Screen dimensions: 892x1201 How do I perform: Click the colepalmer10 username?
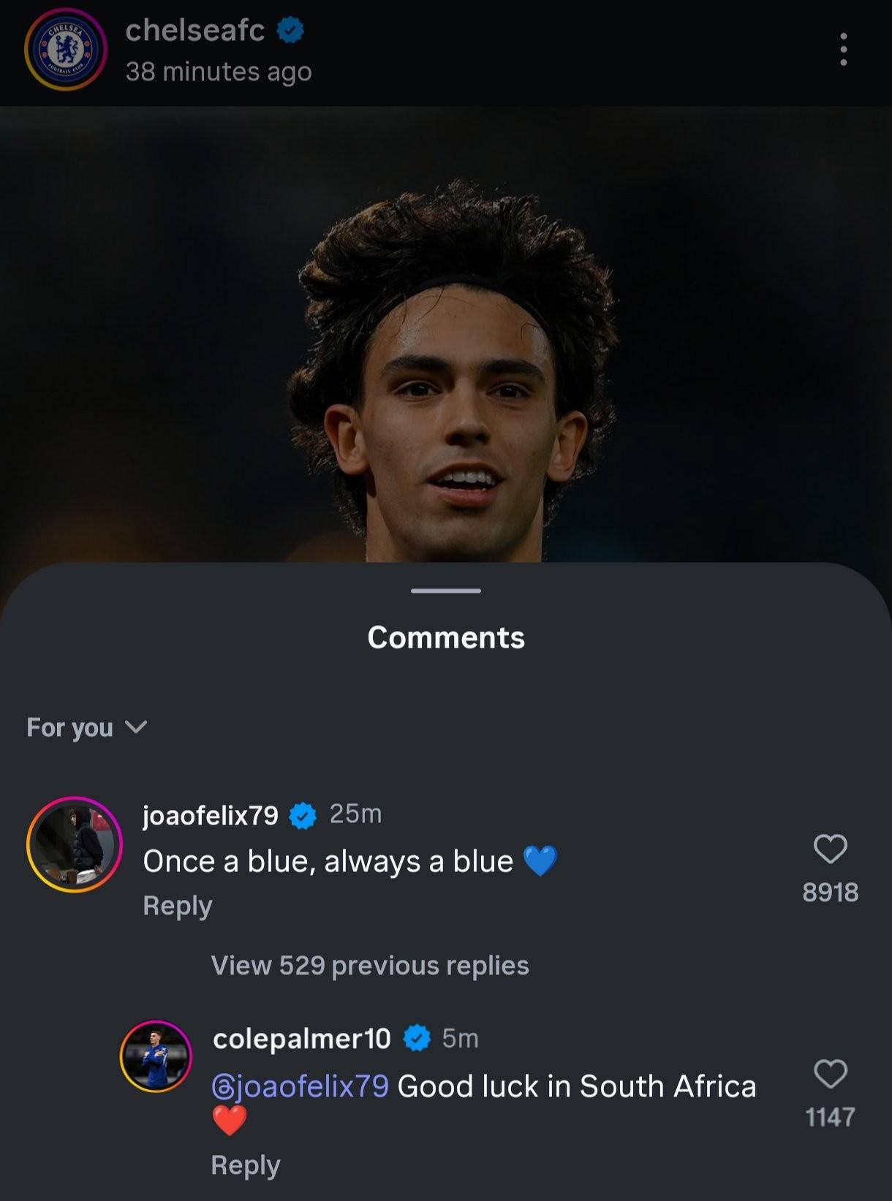coord(301,1039)
